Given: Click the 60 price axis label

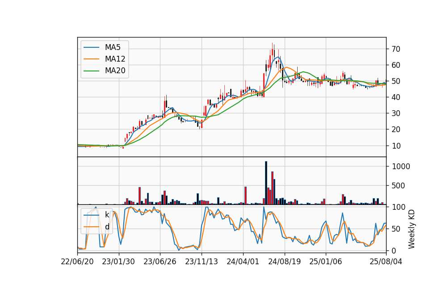Looking at the screenshot, I should [396, 65].
